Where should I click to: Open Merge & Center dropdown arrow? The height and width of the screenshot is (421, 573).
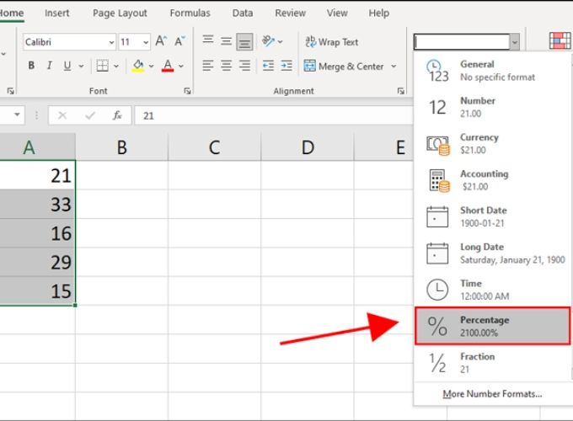394,67
